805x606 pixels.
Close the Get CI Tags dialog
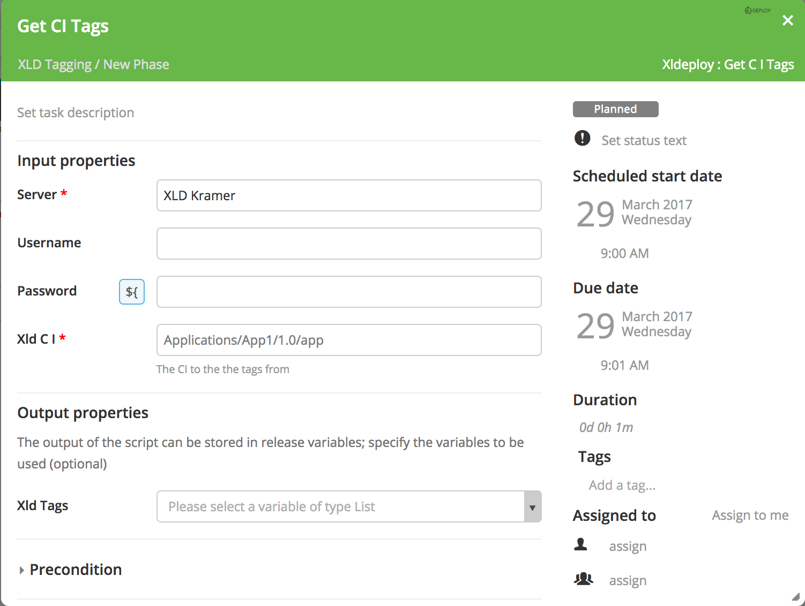click(787, 20)
